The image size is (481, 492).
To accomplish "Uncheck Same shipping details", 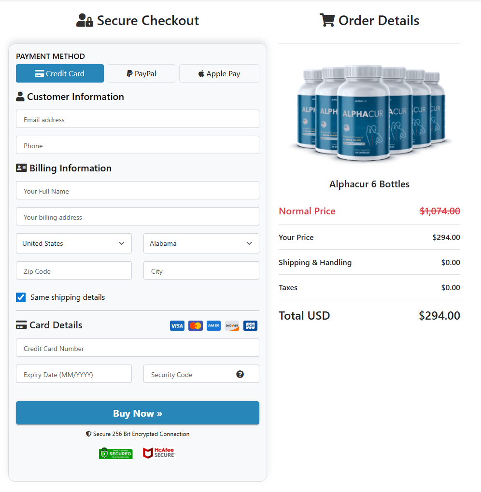I will [21, 297].
